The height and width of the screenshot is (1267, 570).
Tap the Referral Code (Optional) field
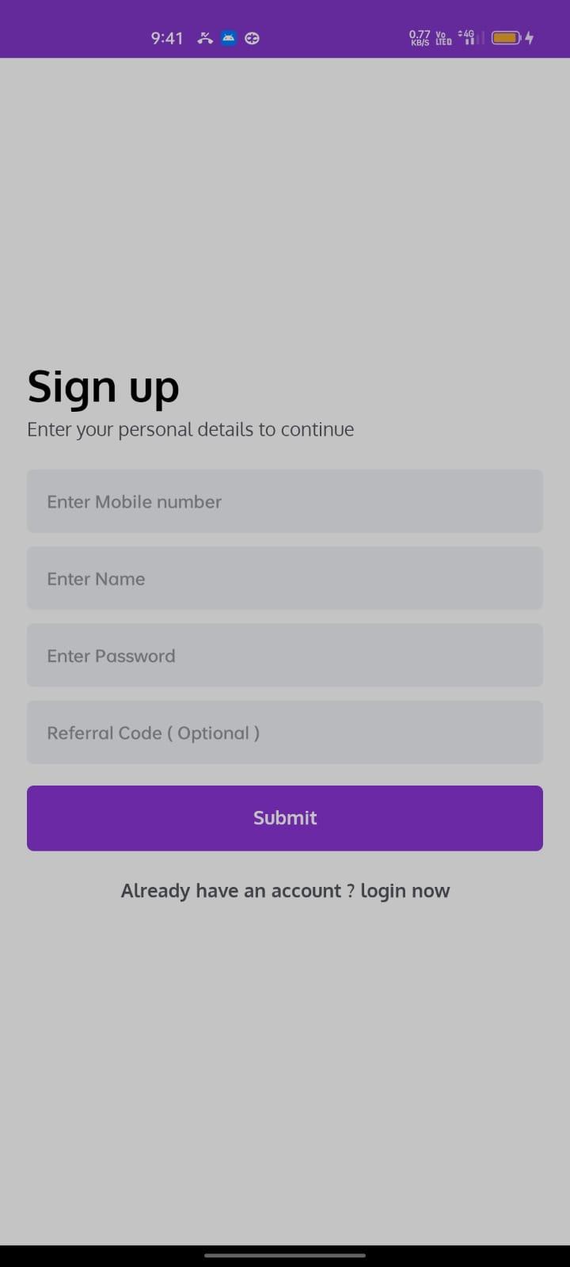[285, 732]
